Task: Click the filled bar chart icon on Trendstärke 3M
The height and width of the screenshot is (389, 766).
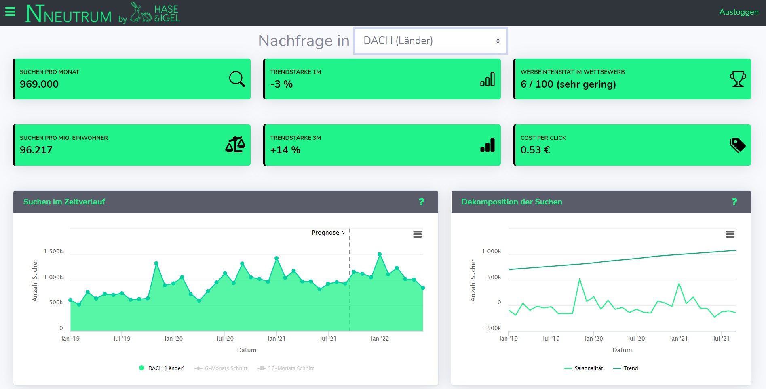Action: click(x=487, y=145)
